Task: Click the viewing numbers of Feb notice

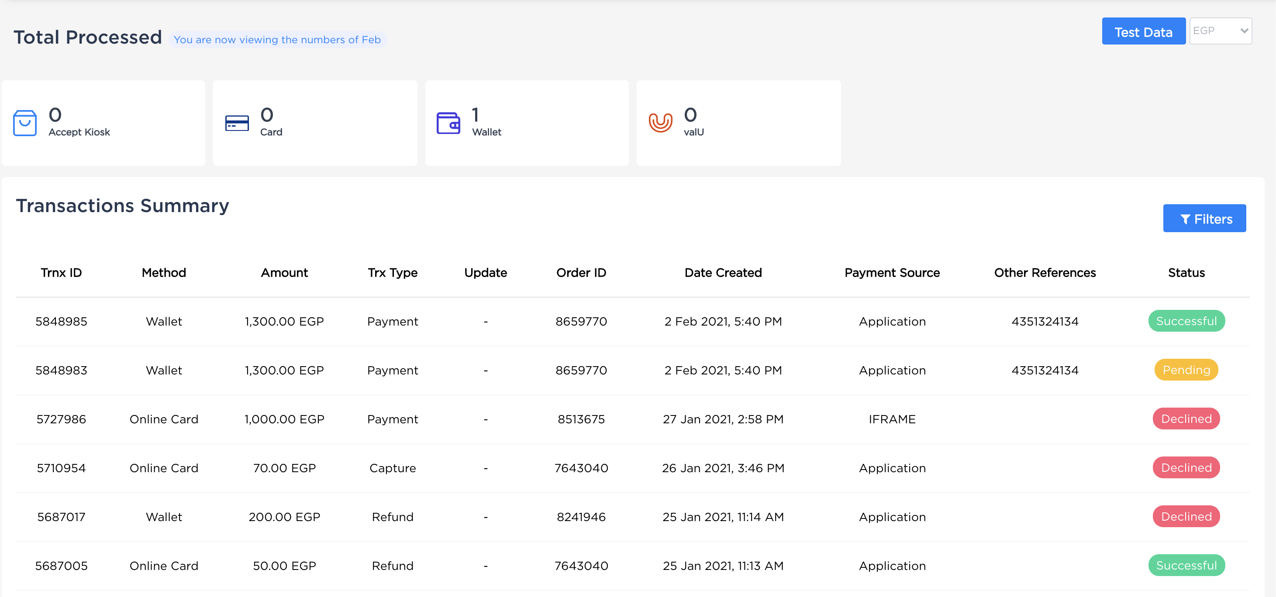Action: click(x=277, y=40)
